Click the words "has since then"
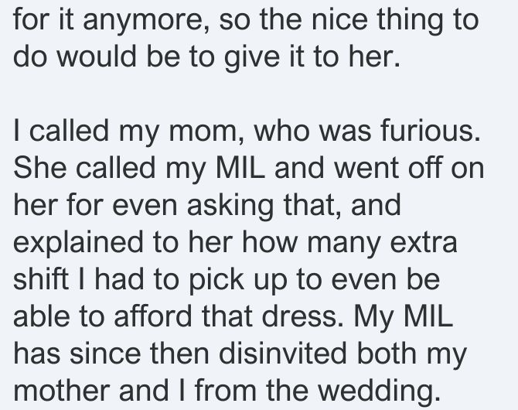 point(111,353)
